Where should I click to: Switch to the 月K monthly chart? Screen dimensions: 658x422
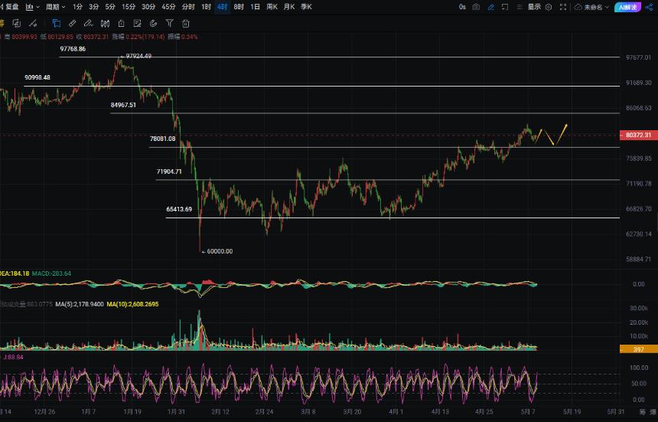point(289,7)
